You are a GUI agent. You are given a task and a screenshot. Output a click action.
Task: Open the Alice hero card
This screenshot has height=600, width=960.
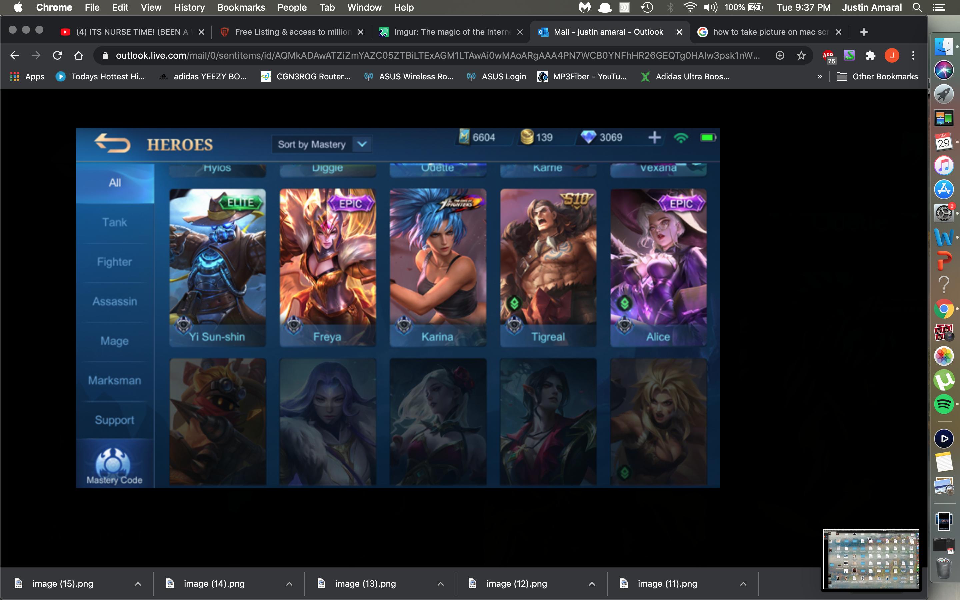(659, 268)
